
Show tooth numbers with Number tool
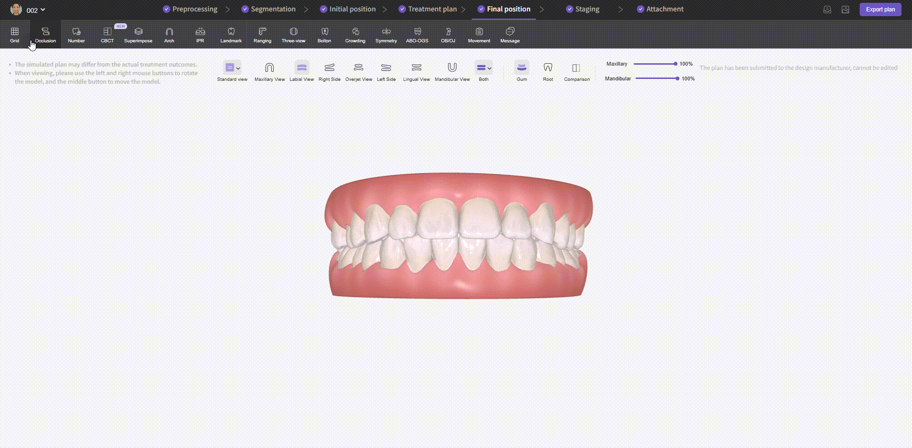76,35
